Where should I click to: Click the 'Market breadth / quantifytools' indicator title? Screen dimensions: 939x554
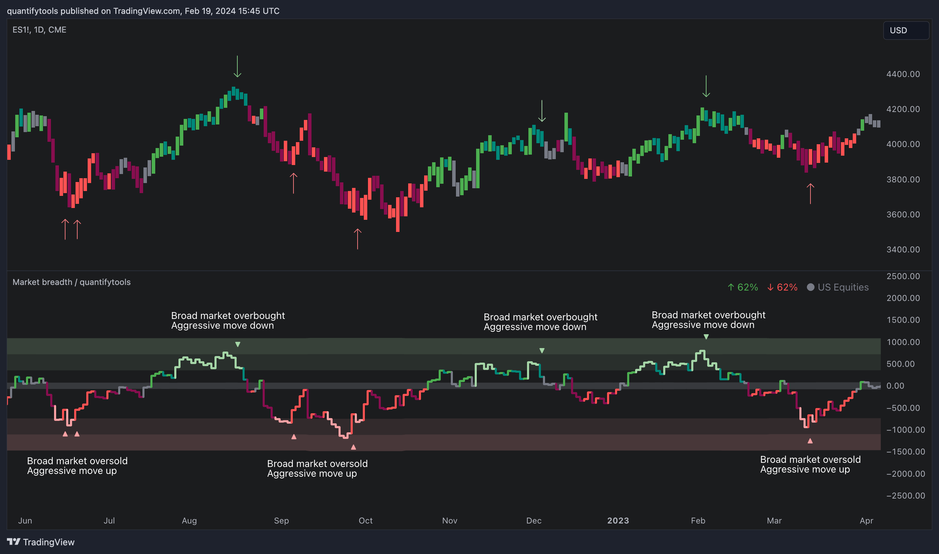pyautogui.click(x=72, y=282)
